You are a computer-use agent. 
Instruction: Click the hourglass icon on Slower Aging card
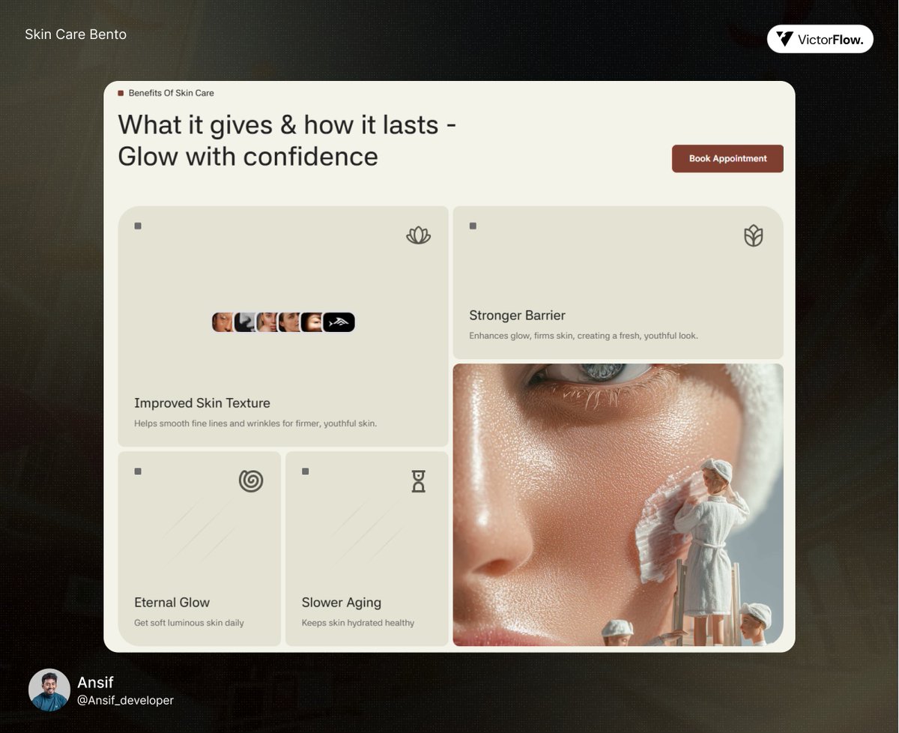(x=418, y=480)
